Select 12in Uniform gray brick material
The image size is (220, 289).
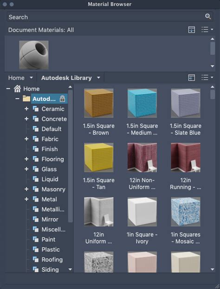coord(99,212)
